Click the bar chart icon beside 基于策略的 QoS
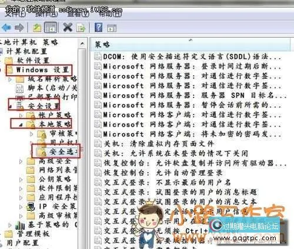Screen dimensions: 294x249 click(20, 225)
